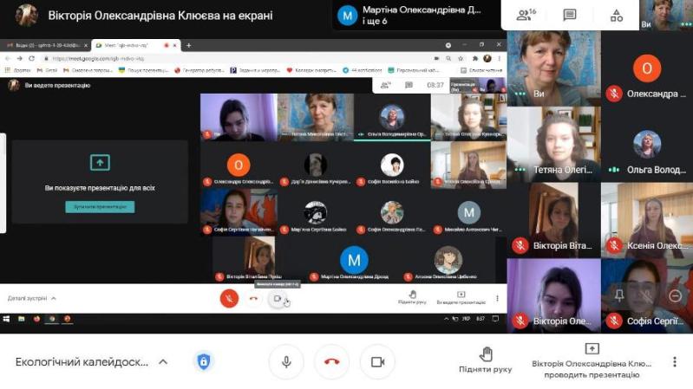The image size is (693, 389).
Task: In the shared Chrome window, open a new tab
Action: 189,45
